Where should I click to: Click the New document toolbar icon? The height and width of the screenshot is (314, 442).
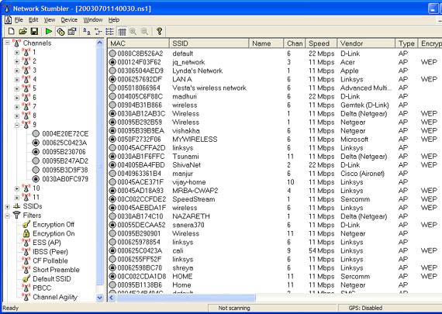11,31
